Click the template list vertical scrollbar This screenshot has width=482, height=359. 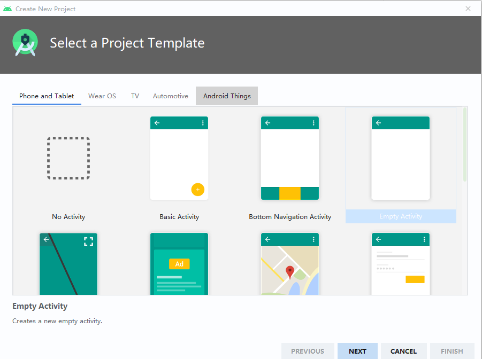(465, 144)
